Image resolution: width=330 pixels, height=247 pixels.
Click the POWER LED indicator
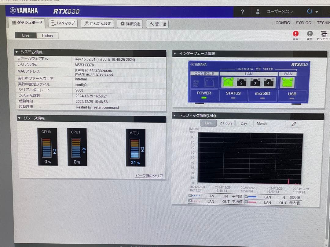204,98
